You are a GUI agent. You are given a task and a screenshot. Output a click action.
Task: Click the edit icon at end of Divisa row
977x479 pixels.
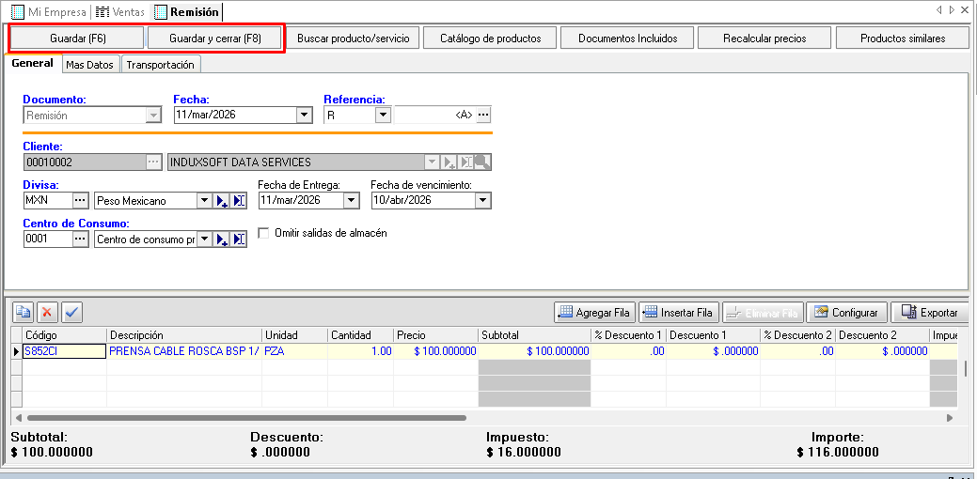239,201
